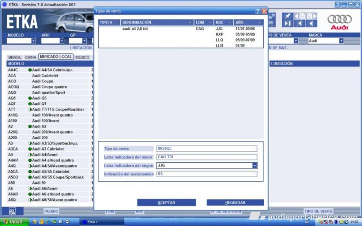Screen dimensions: 362x226
Task: Click the help question mark in Tipos de venta dialog
Action: pos(258,11)
